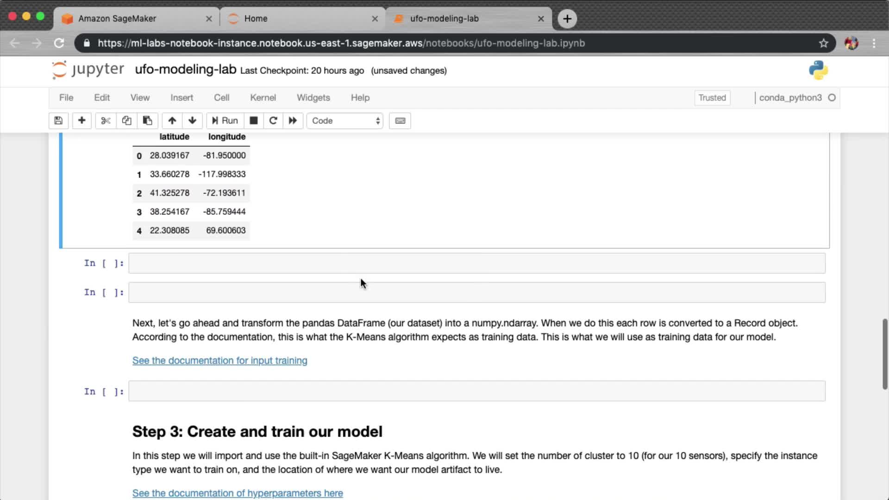Screen dimensions: 889x500
Task: Paste cells below icon
Action: (x=147, y=121)
